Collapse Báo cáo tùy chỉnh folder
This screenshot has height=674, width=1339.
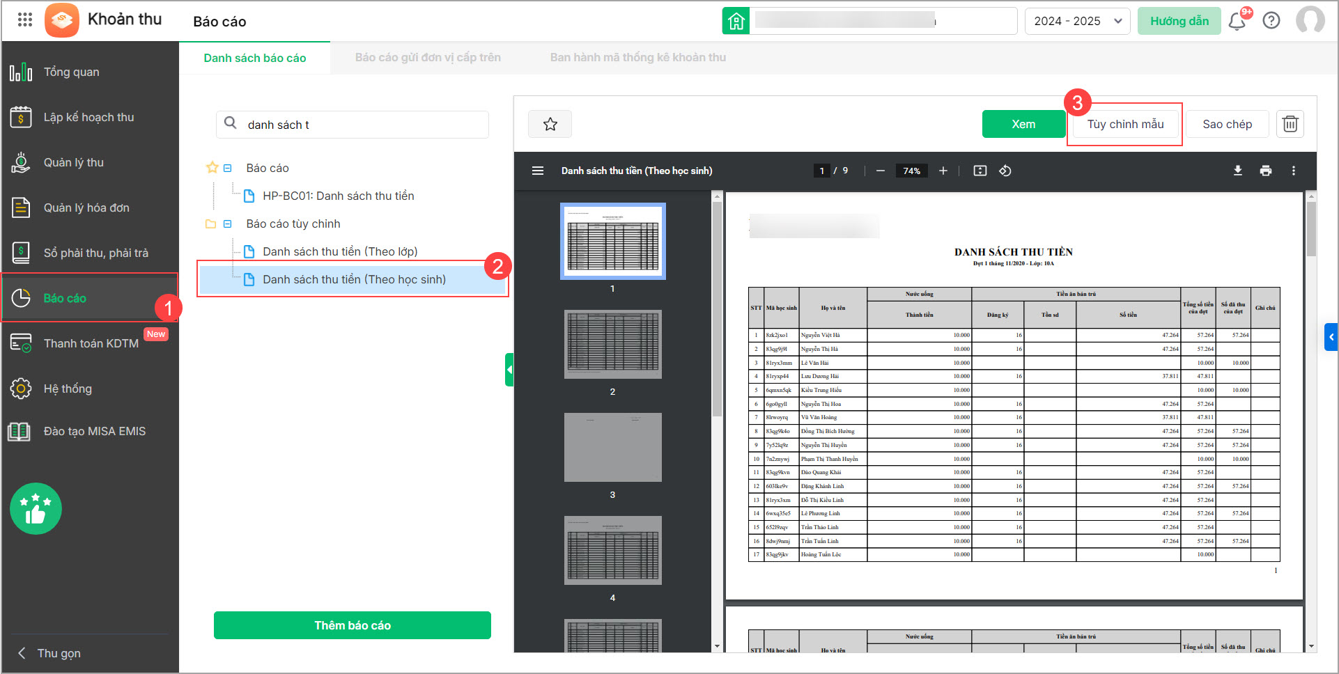(228, 224)
